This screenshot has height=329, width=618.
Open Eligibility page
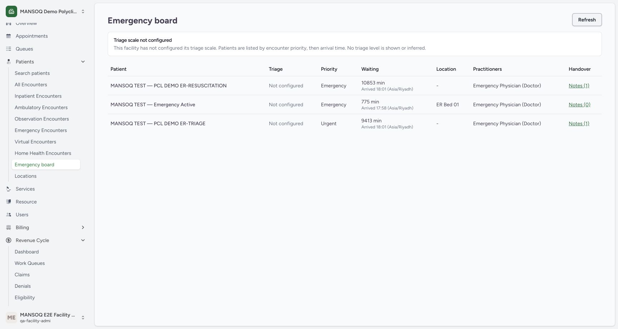[25, 298]
